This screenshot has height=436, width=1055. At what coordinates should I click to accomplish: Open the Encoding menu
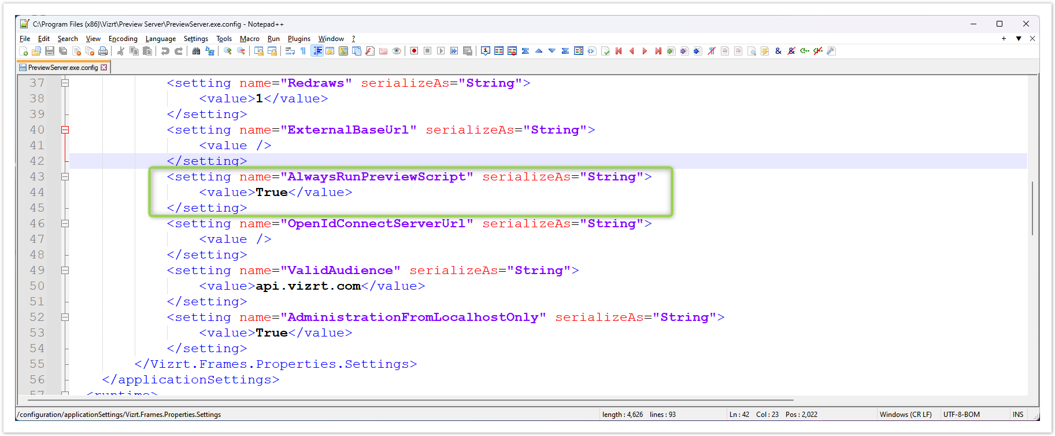[x=123, y=39]
